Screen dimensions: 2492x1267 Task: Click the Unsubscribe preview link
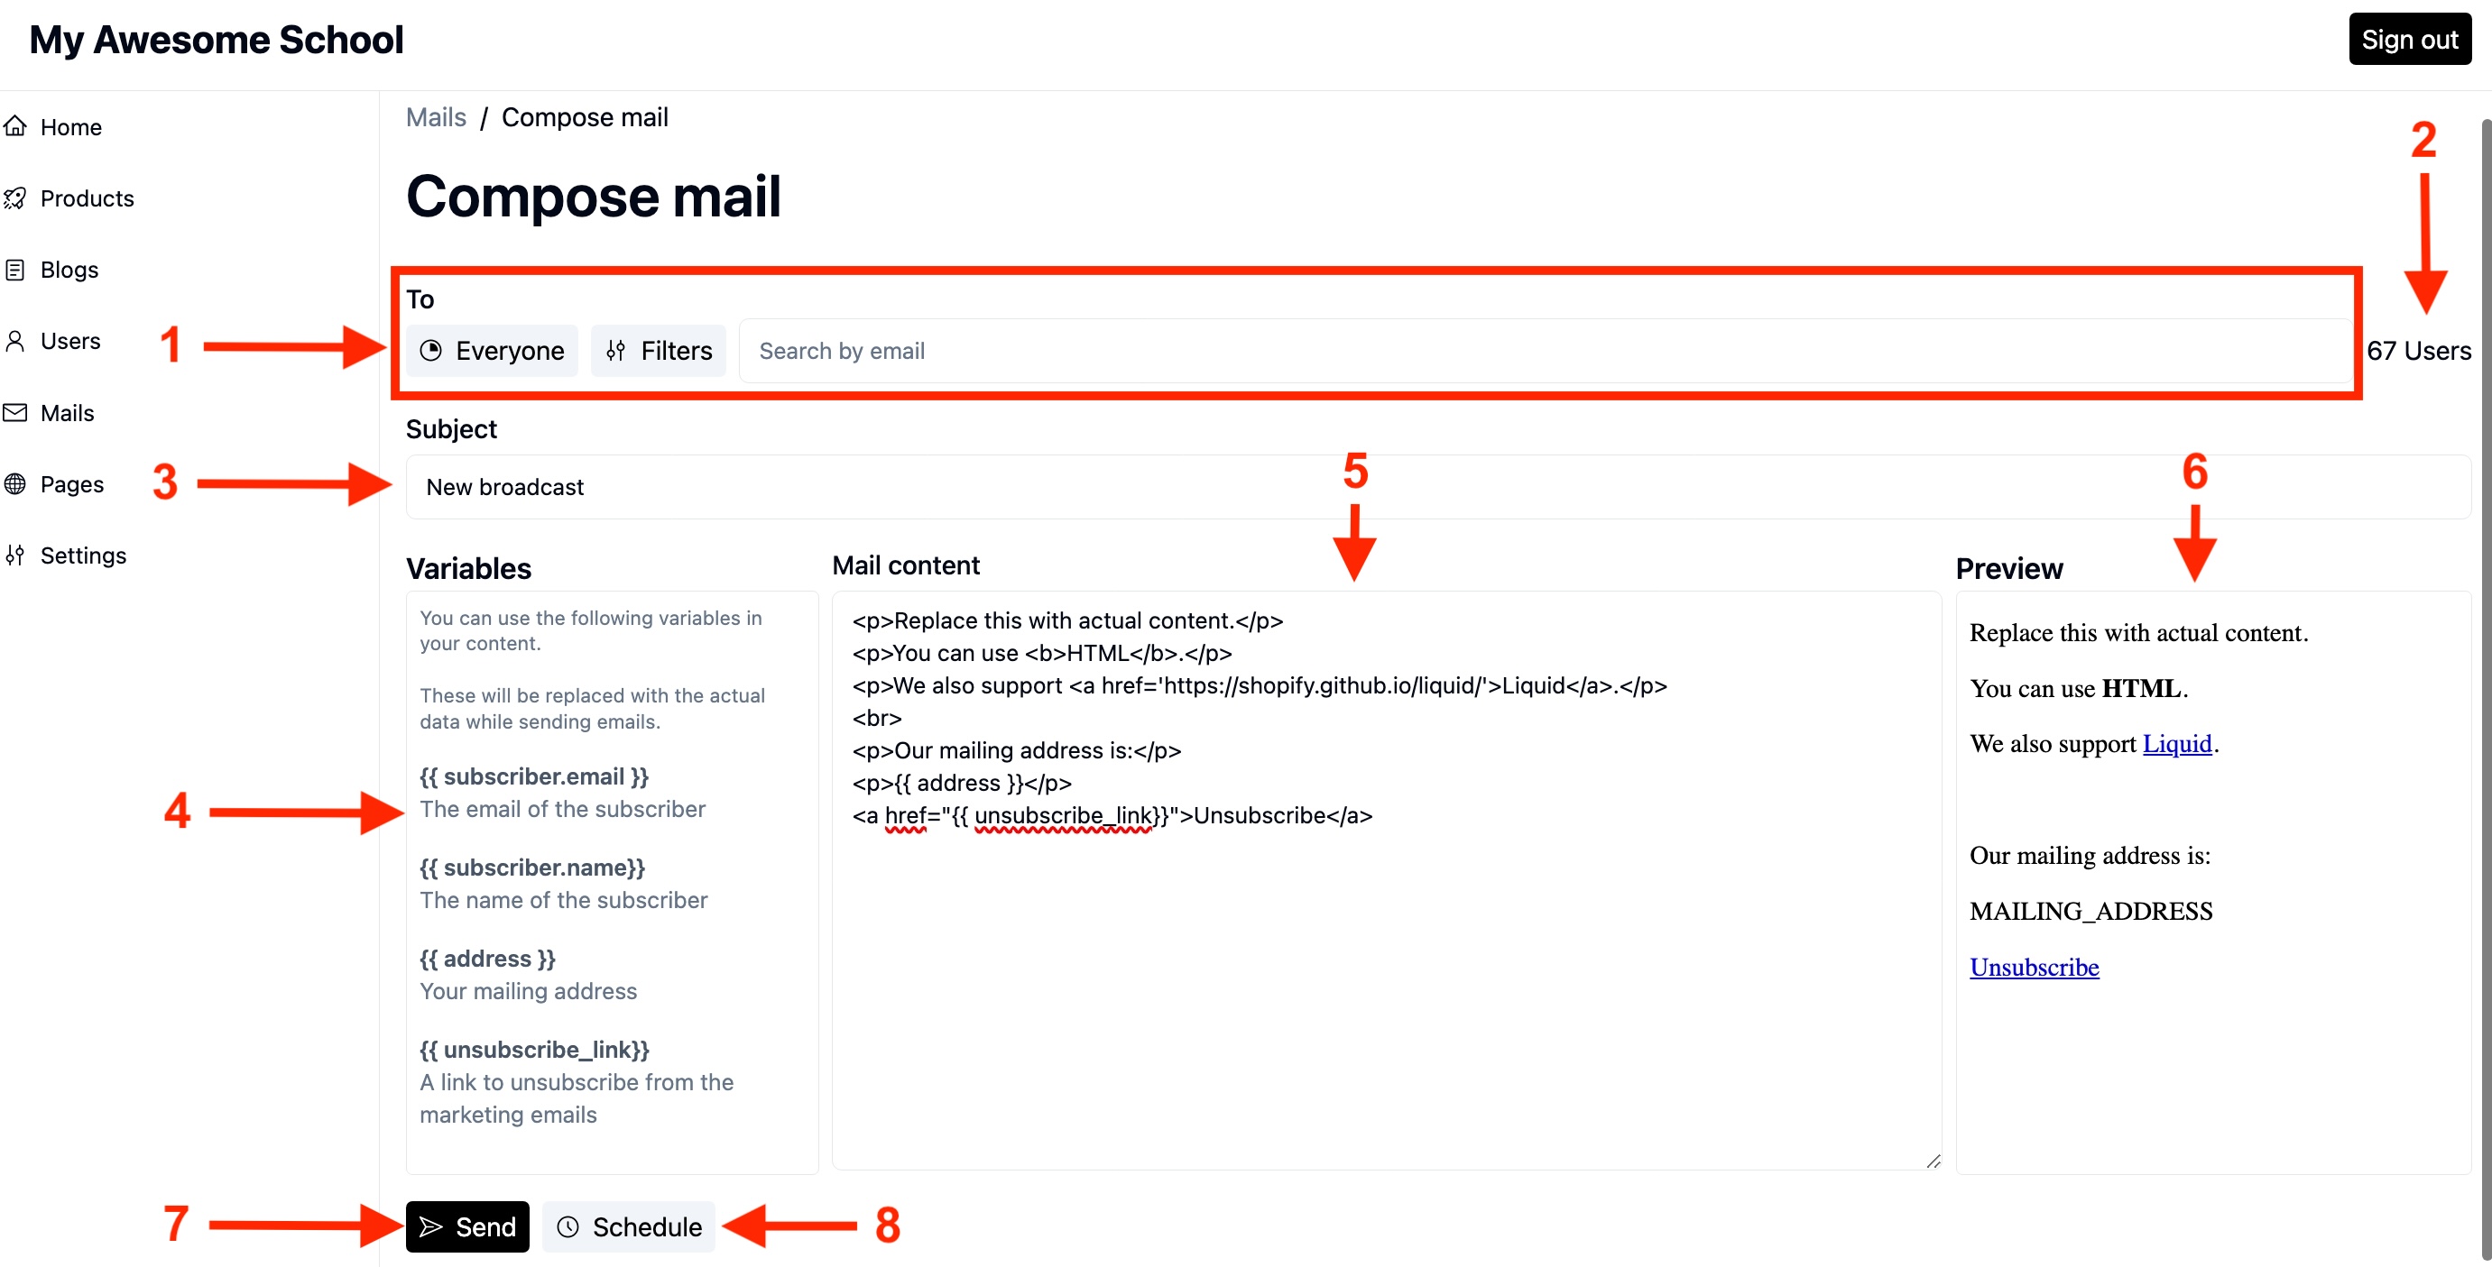click(2033, 967)
